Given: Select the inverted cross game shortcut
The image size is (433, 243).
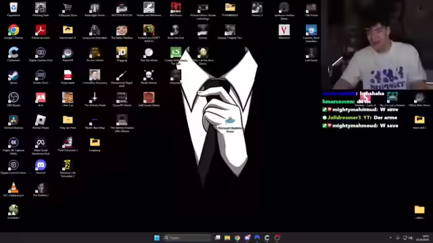Looking at the screenshot, I should [95, 97].
